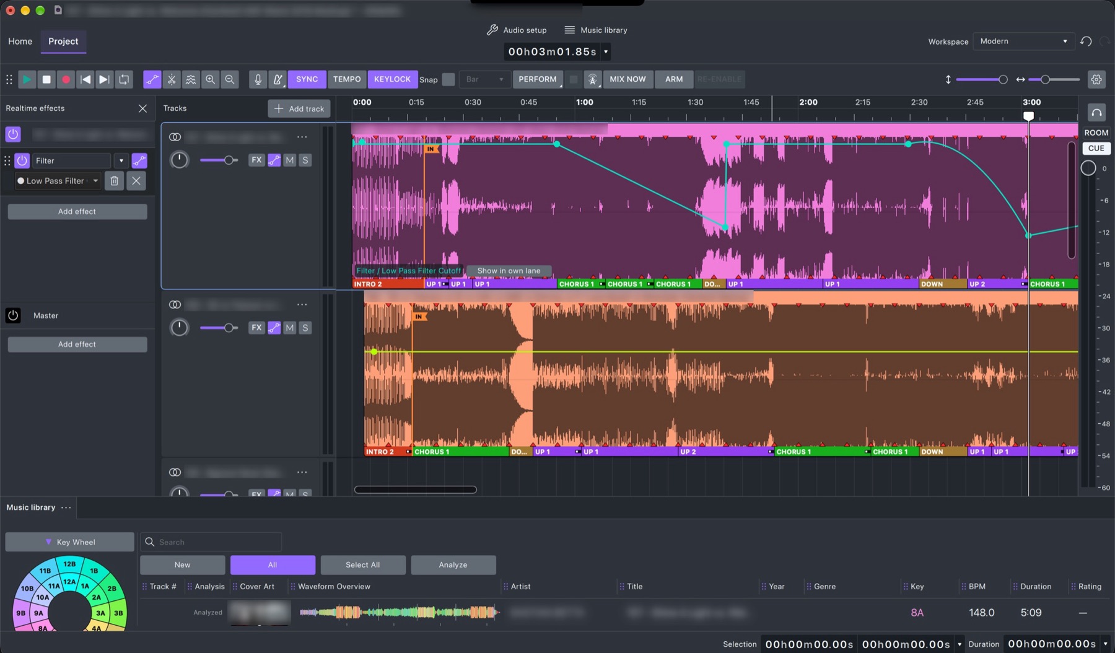Adjust the horizontal zoom slider
1115x653 pixels.
1054,79
